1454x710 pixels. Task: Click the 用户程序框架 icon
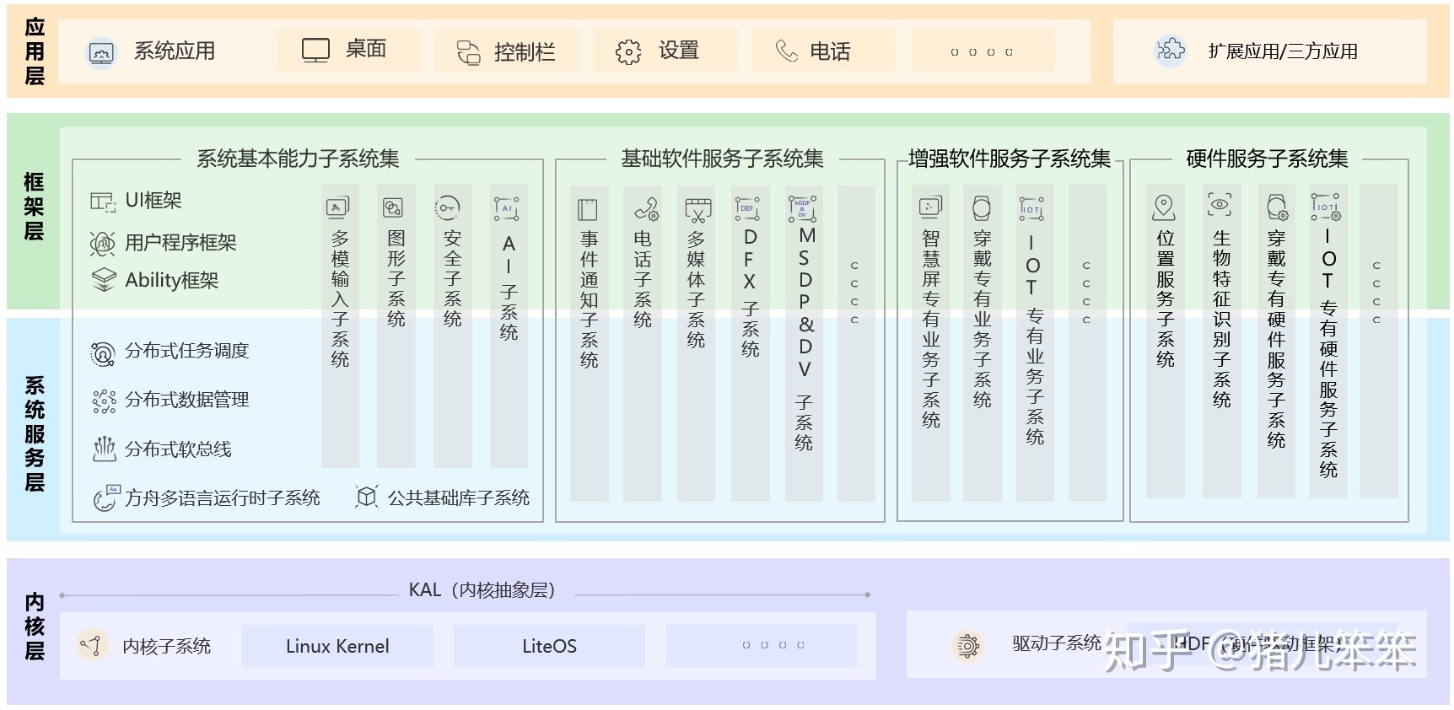tap(103, 244)
